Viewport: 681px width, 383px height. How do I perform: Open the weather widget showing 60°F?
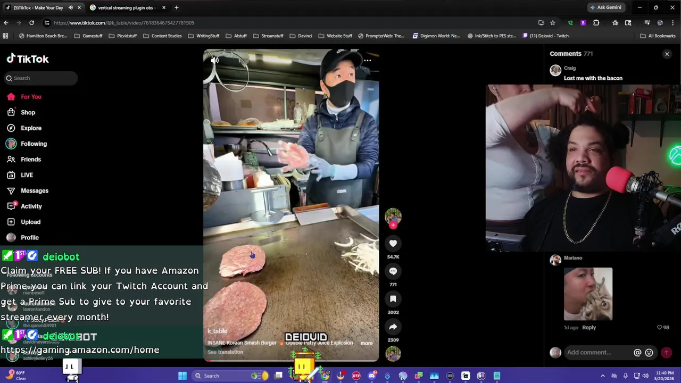[x=15, y=376]
